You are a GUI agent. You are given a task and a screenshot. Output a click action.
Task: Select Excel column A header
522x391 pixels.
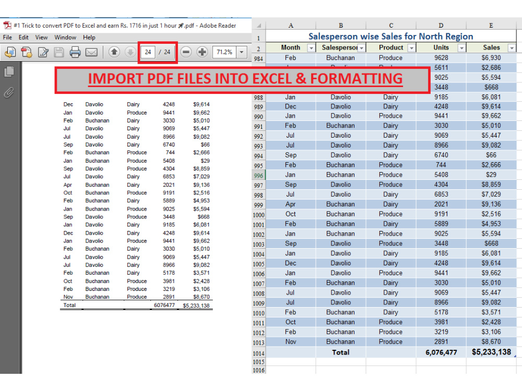(291, 25)
